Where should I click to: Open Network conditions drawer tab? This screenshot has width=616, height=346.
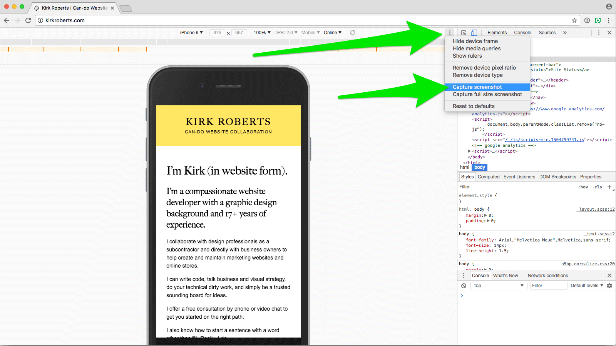click(x=548, y=276)
